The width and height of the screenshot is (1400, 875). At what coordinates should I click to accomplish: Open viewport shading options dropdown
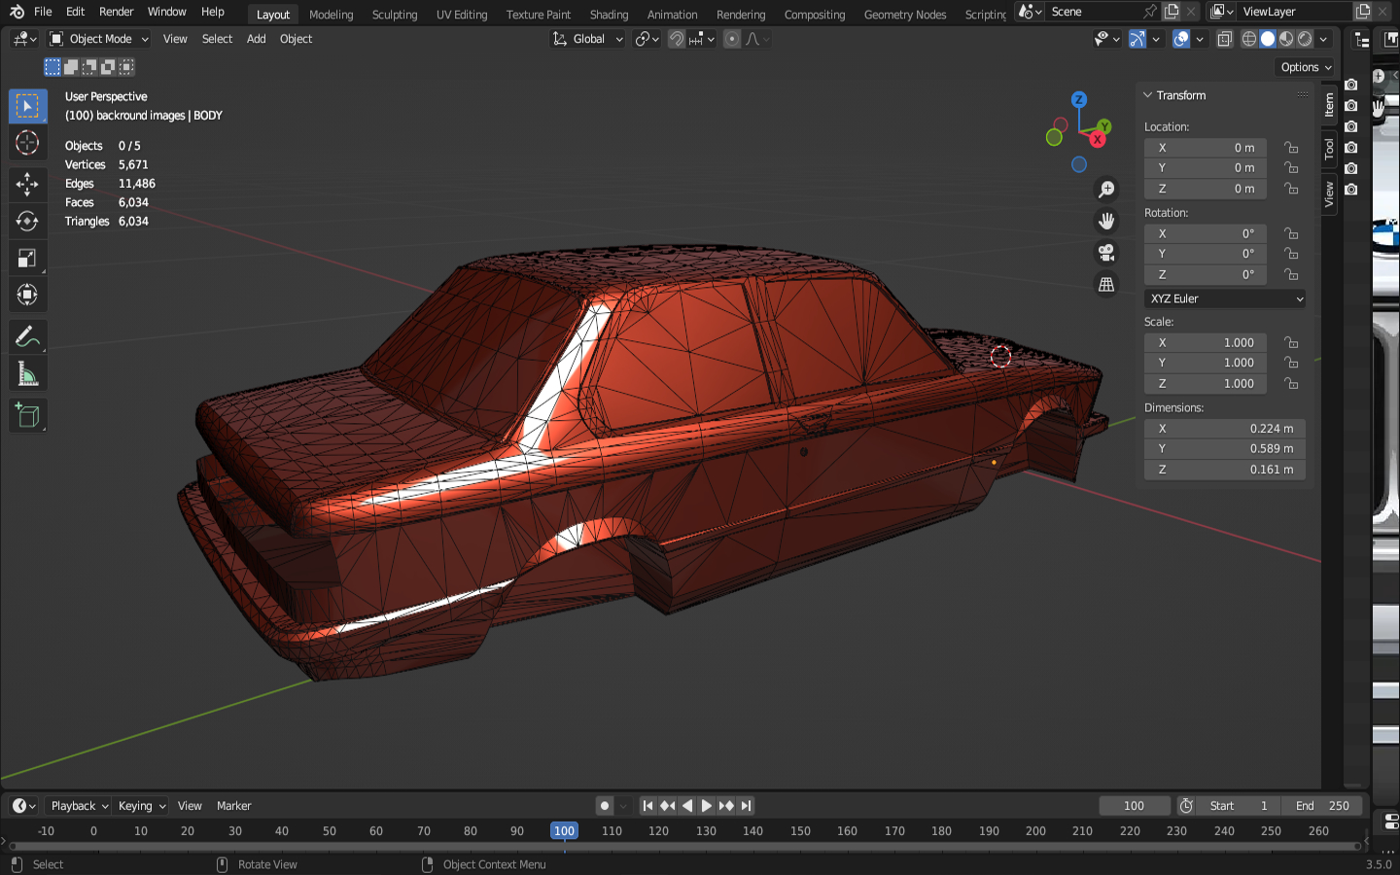1324,39
